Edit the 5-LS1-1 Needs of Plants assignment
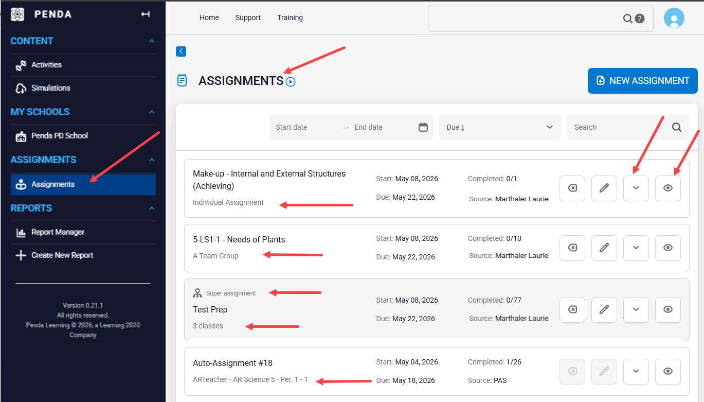This screenshot has height=402, width=704. pos(604,248)
